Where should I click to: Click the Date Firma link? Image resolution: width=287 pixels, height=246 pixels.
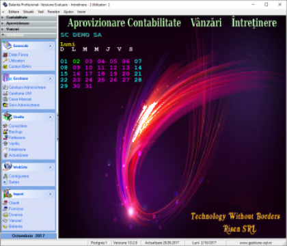(x=18, y=55)
